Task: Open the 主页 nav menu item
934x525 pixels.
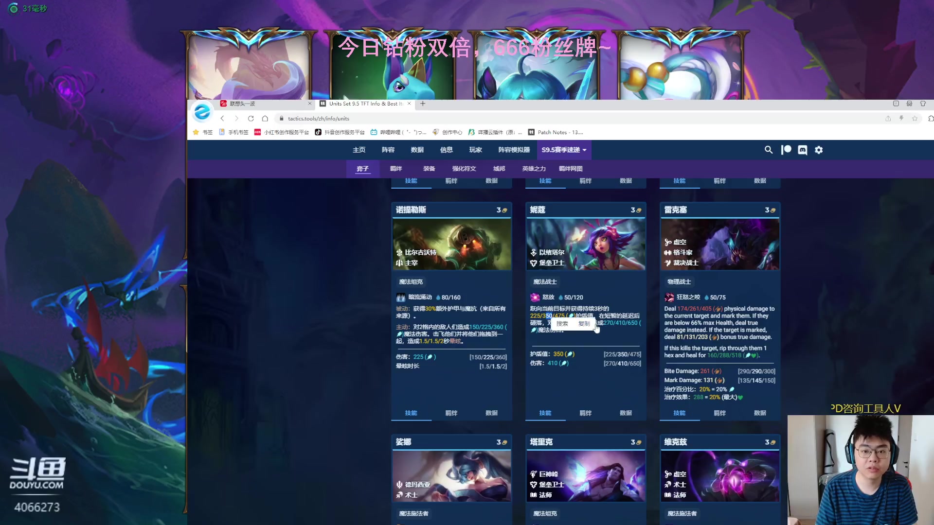Action: tap(359, 150)
